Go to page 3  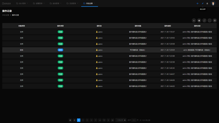(x=87, y=120)
